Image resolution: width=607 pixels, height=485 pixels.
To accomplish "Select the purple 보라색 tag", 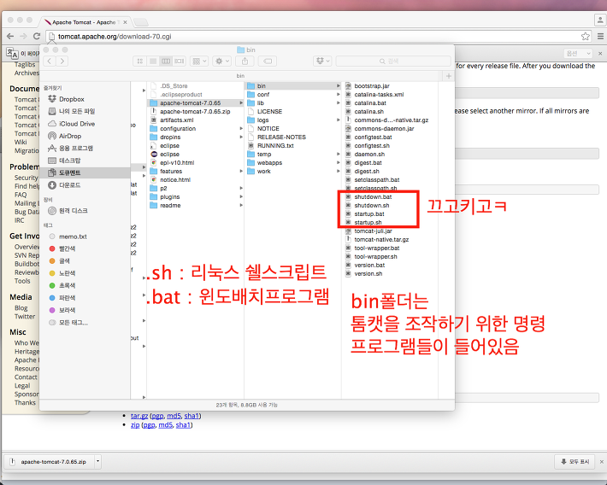I will coord(62,310).
